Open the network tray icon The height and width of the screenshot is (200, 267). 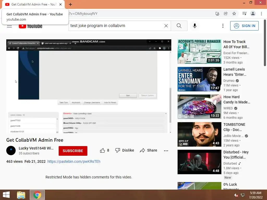click(x=242, y=195)
